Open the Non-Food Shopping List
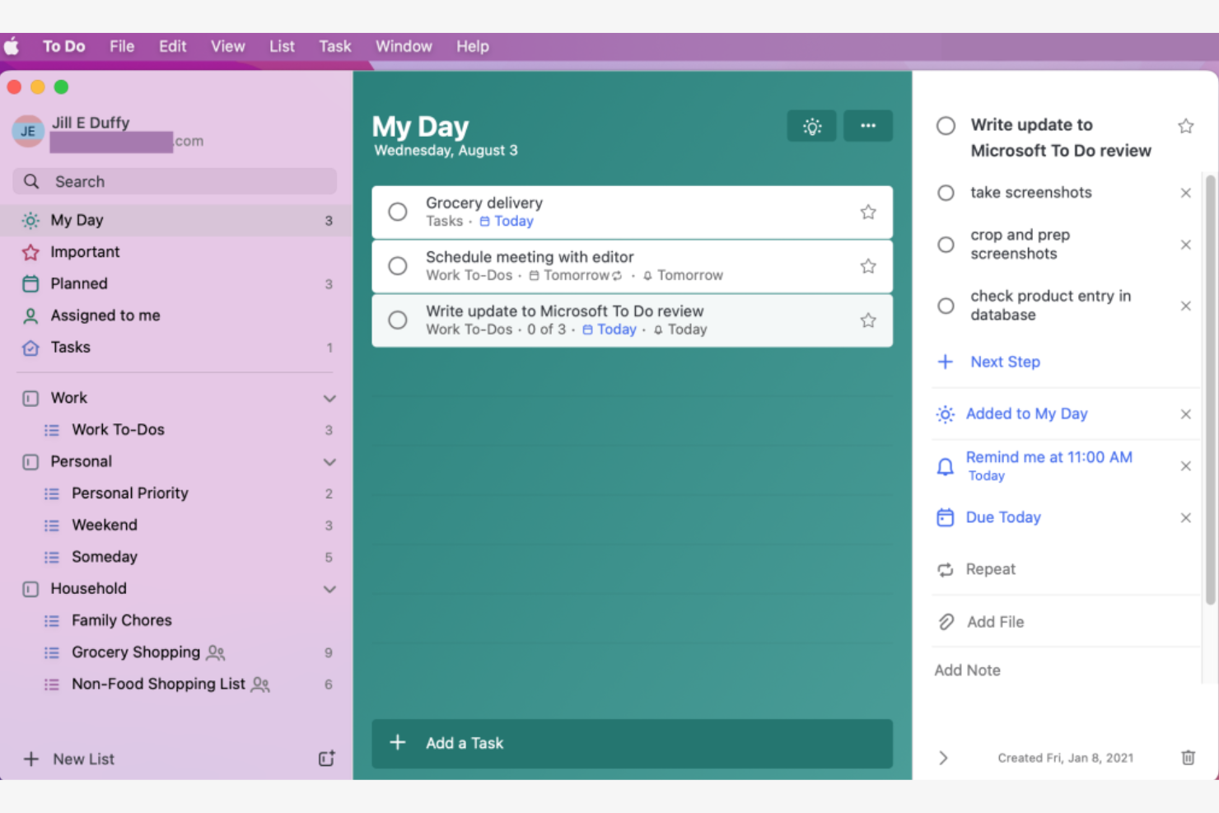 (176, 685)
